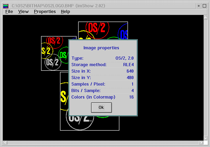
Task: Click the 'Bits / Sample:' label
Action: pyautogui.click(x=86, y=91)
